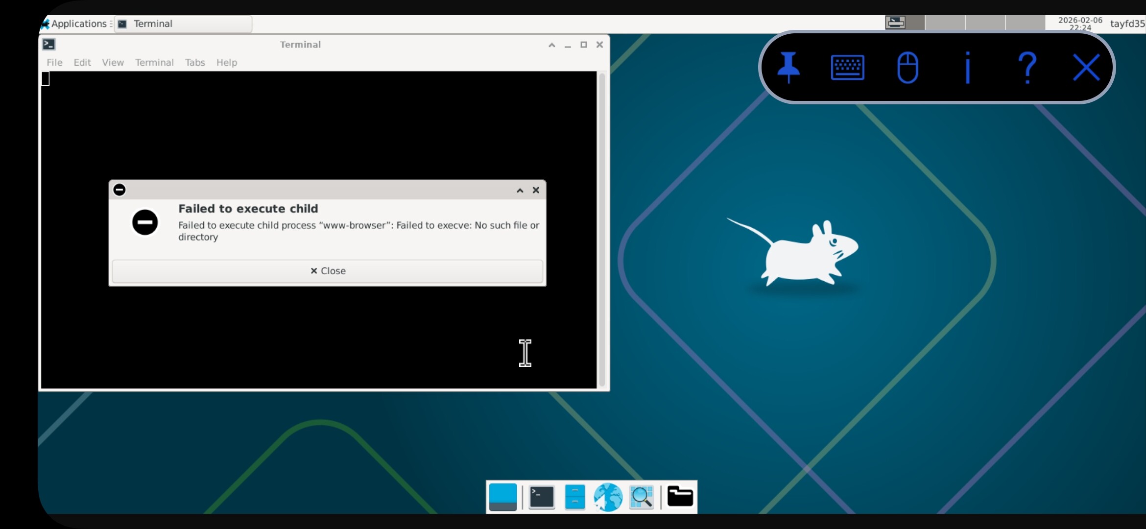Open the on-screen keyboard icon

tap(847, 67)
